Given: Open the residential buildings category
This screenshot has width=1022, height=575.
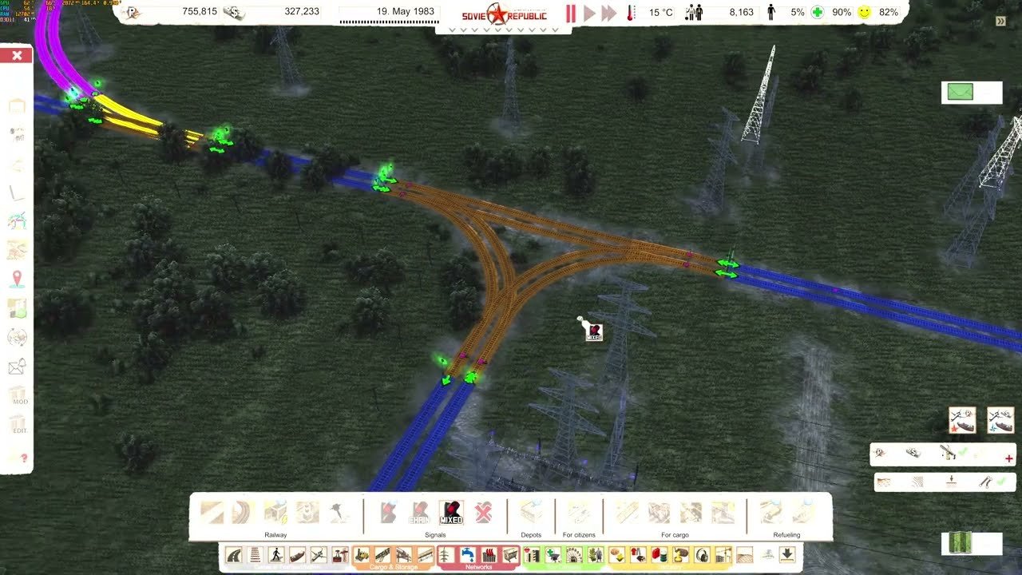Looking at the screenshot, I should (x=531, y=555).
